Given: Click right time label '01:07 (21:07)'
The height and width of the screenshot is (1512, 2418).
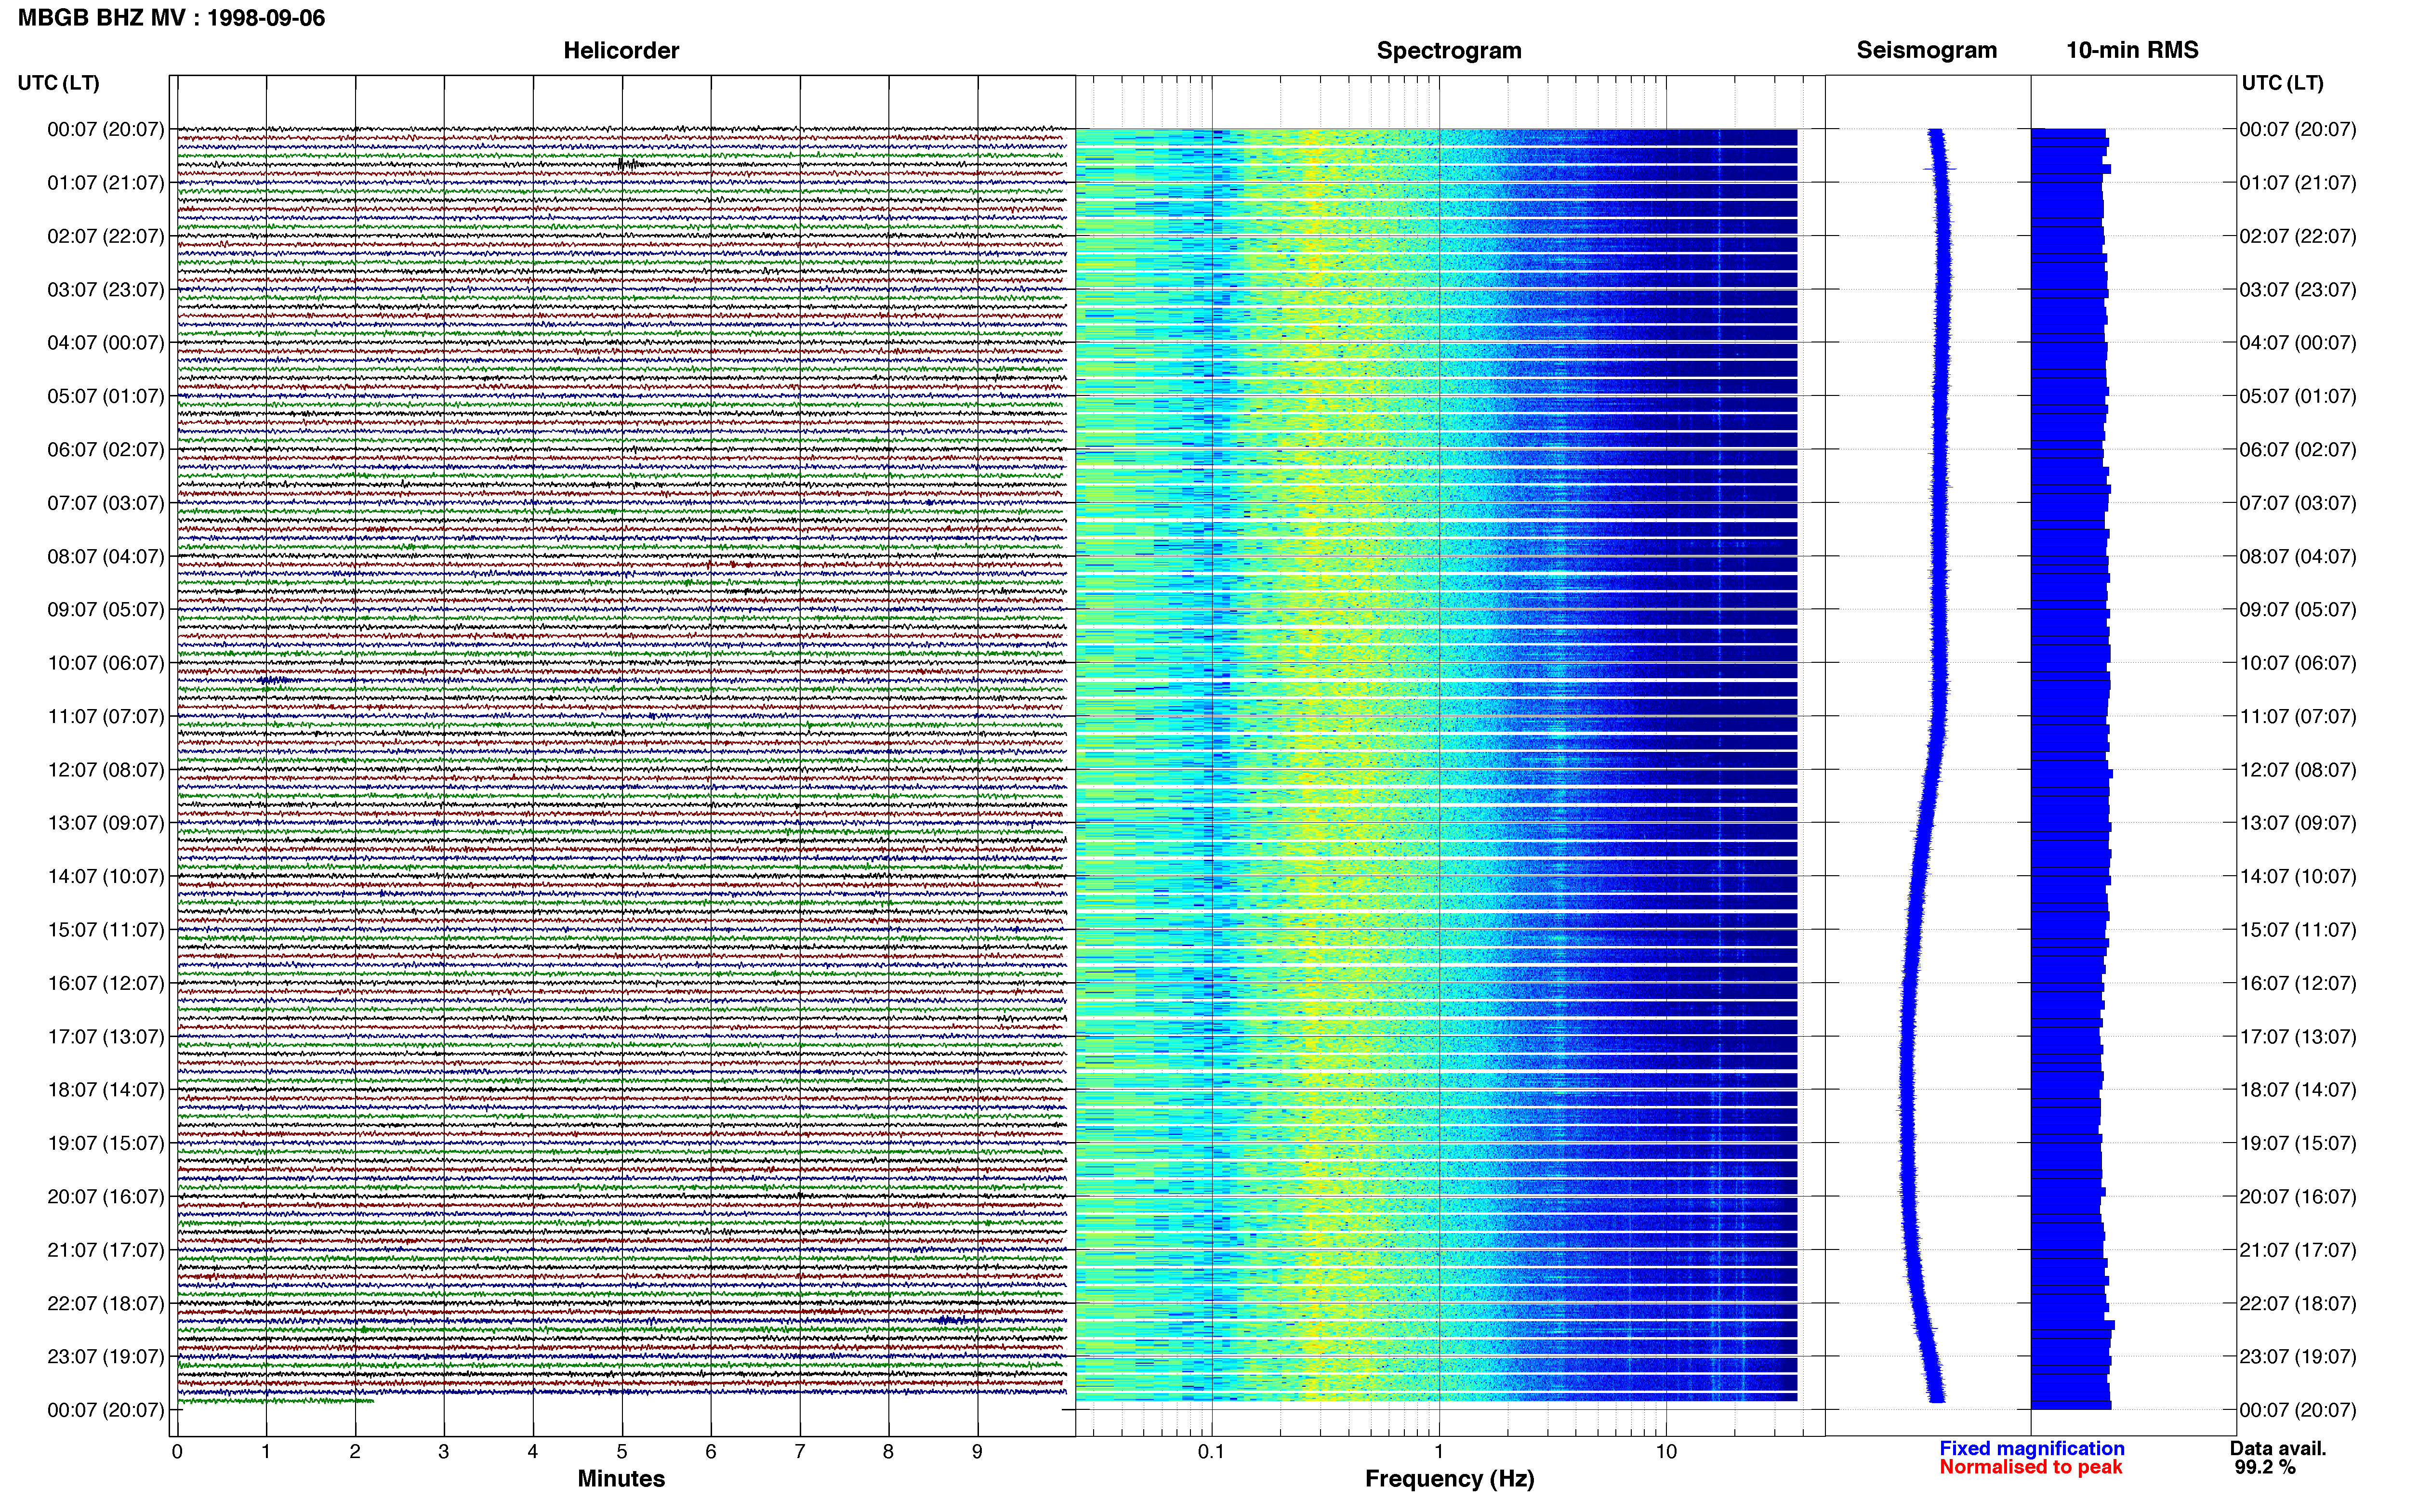Looking at the screenshot, I should 2298,183.
